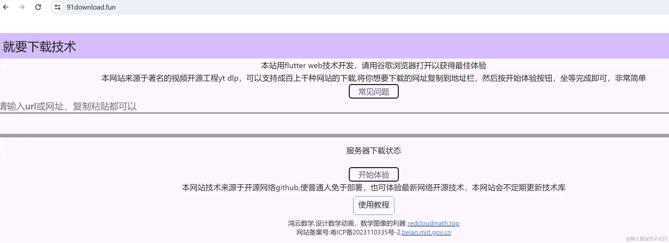Click the browser forward arrow
This screenshot has width=669, height=243.
22,7
